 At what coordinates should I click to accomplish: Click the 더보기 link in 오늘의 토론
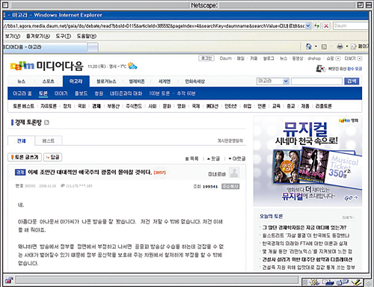pos(348,217)
